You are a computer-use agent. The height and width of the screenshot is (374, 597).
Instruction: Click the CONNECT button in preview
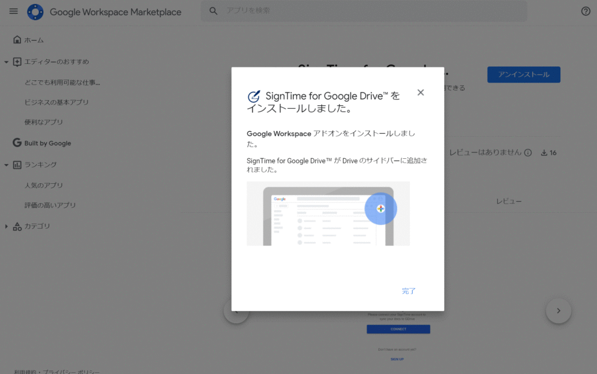pyautogui.click(x=398, y=329)
